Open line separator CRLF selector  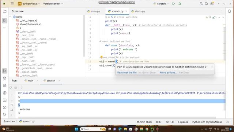pos(159,122)
